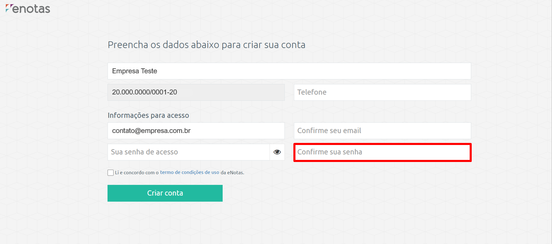This screenshot has height=244, width=552.
Task: Focus the company name field with Empresa Teste
Action: coord(289,71)
